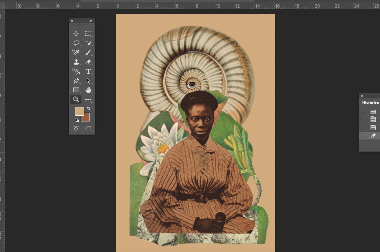Switch to the Histórico tab

click(x=370, y=103)
